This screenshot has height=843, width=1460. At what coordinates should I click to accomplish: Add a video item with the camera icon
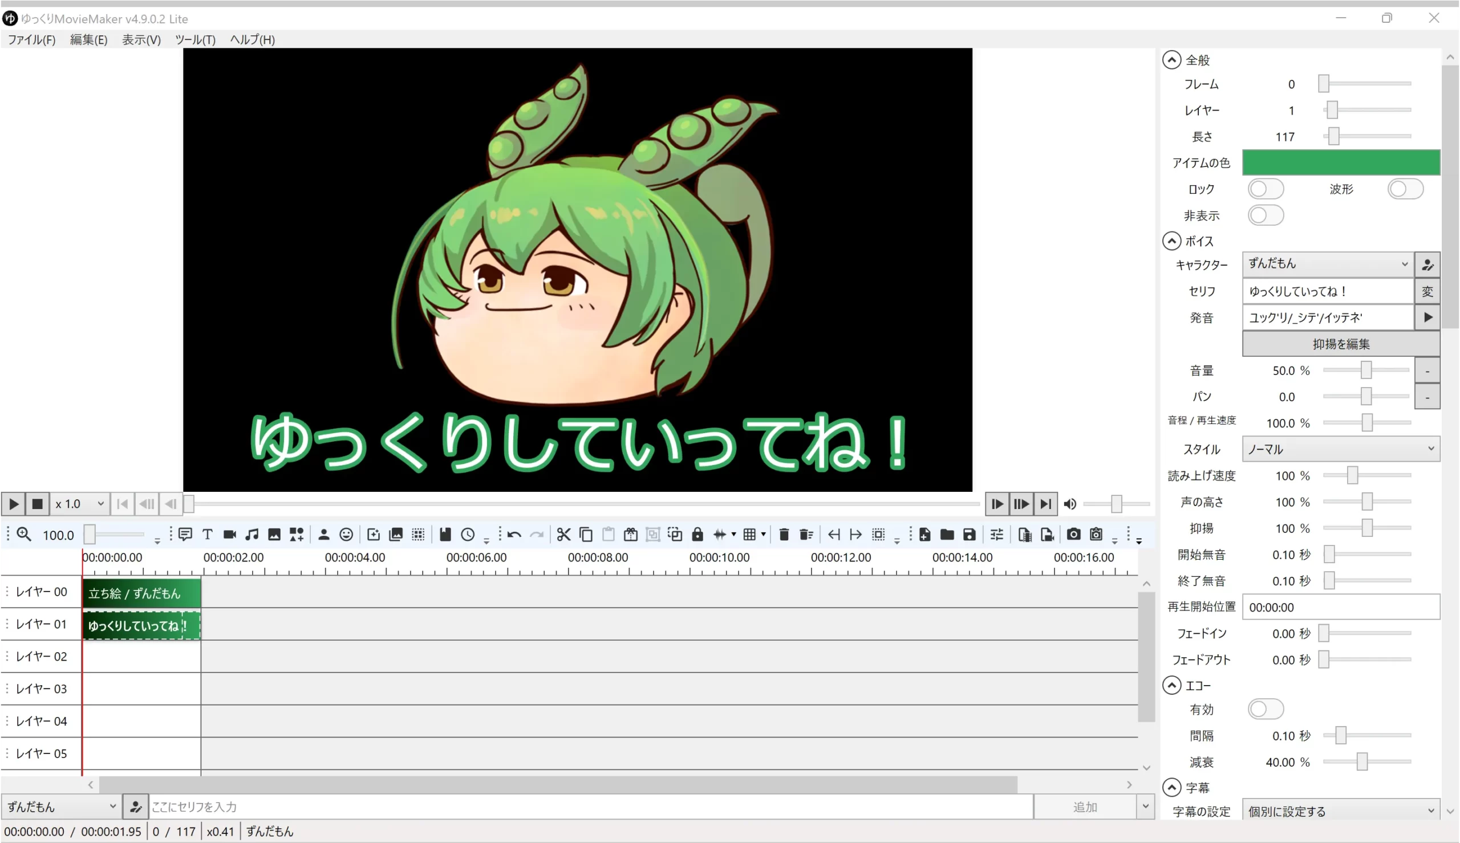(x=230, y=535)
